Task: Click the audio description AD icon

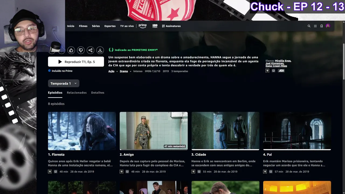Action: (x=281, y=71)
